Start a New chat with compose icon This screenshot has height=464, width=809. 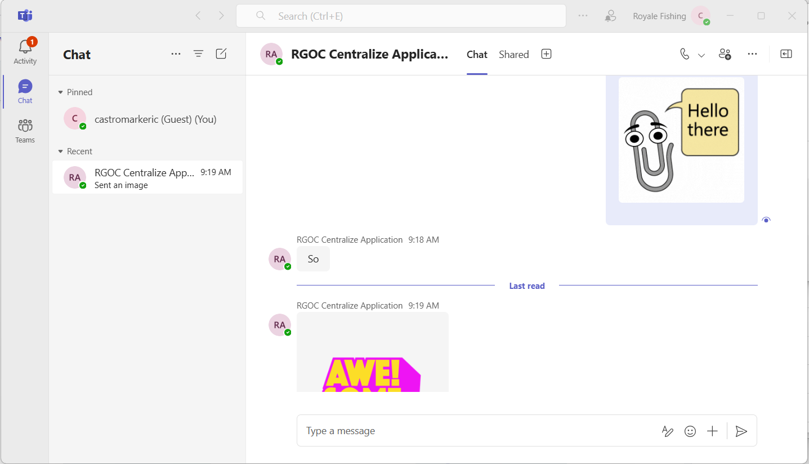pos(221,53)
